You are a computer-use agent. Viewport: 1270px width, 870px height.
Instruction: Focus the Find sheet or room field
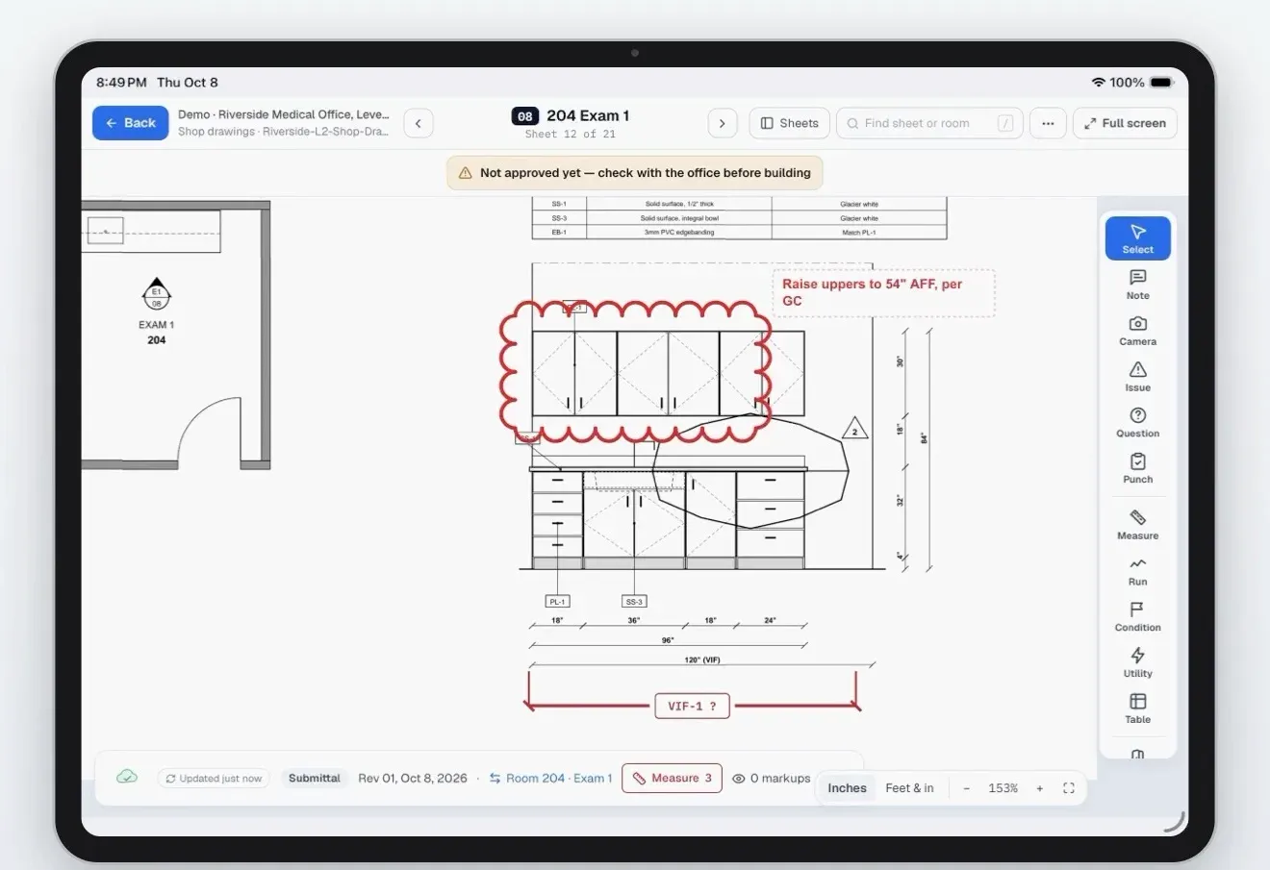(x=928, y=123)
